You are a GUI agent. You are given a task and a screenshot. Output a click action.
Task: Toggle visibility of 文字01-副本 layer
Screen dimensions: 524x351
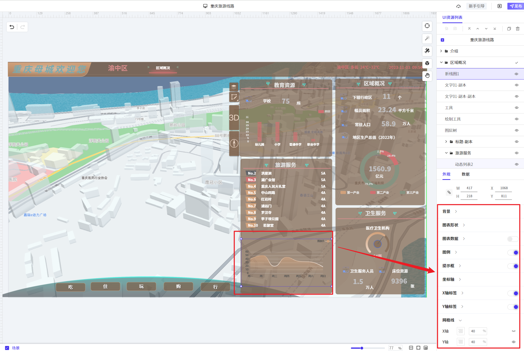point(516,85)
